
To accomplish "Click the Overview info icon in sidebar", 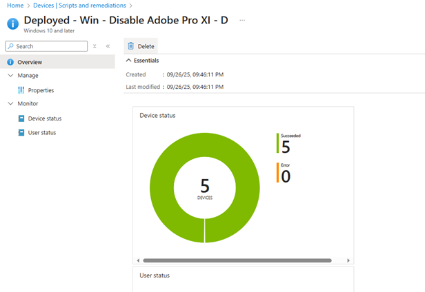I will point(10,62).
